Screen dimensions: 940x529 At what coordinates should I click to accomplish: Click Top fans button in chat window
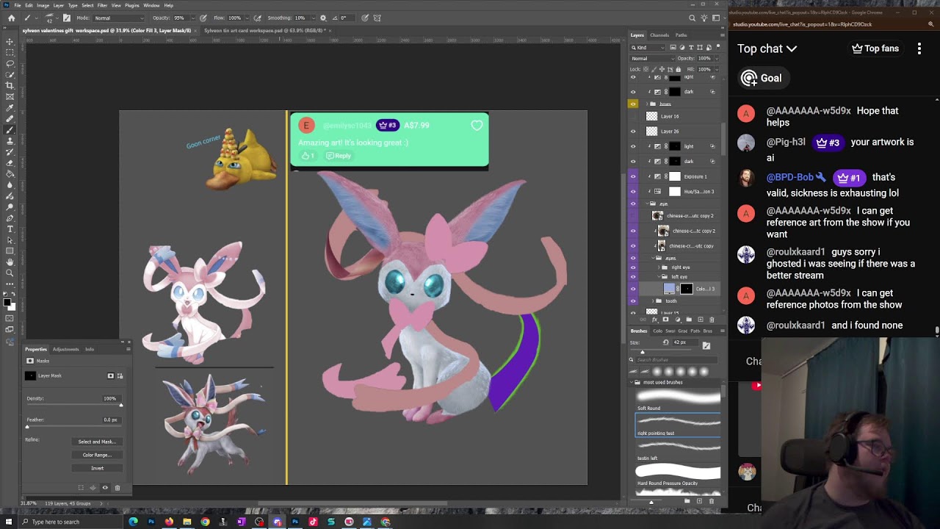pyautogui.click(x=875, y=48)
